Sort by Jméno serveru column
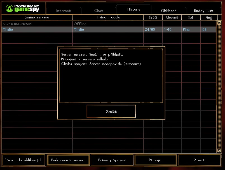 (x=37, y=17)
